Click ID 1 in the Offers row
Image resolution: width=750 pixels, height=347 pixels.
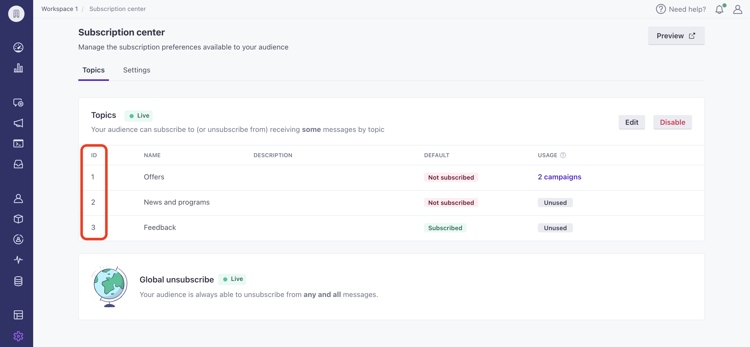93,177
